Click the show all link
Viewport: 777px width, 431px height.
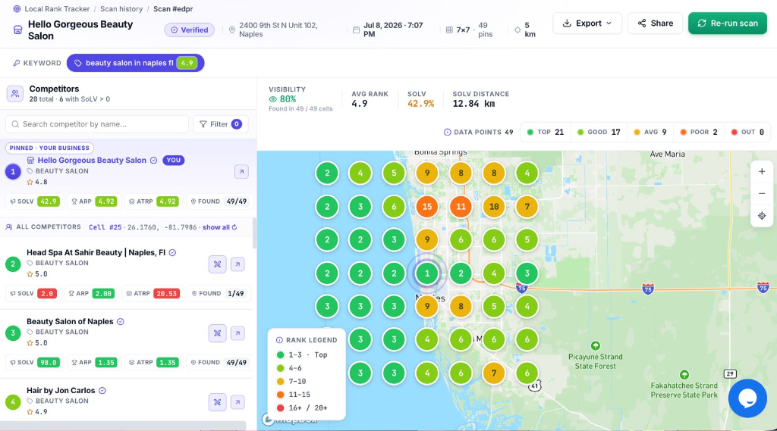pos(219,227)
